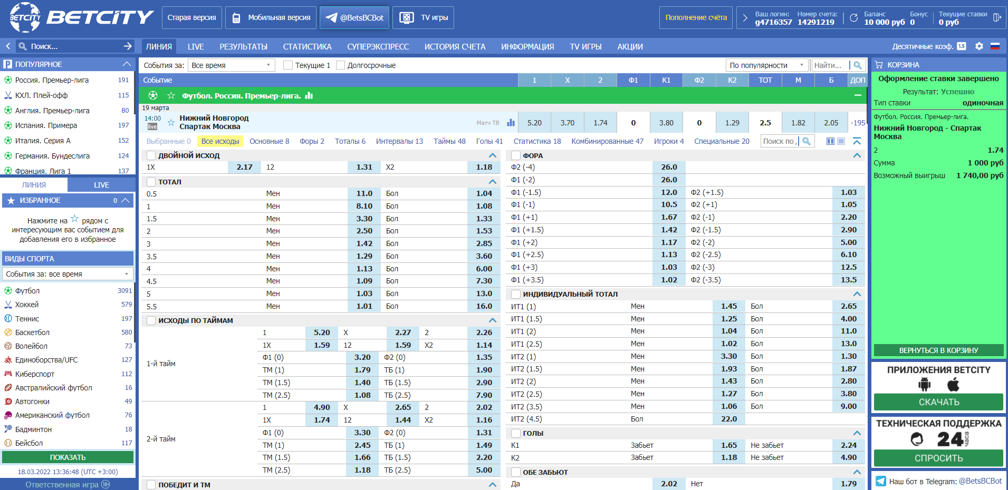Open the По популярности sort dropdown
The image size is (1008, 490).
click(x=767, y=65)
